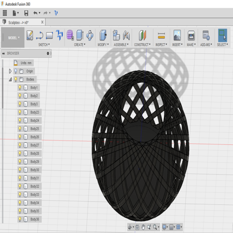Open the CREATE dropdown menu
This screenshot has height=233, width=233.
(79, 44)
